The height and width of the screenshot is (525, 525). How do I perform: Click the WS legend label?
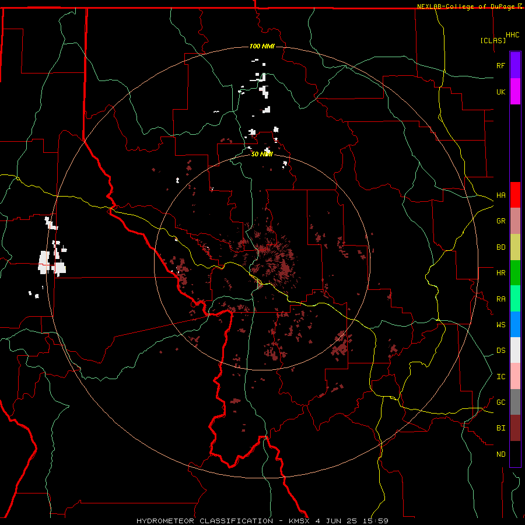pos(501,325)
